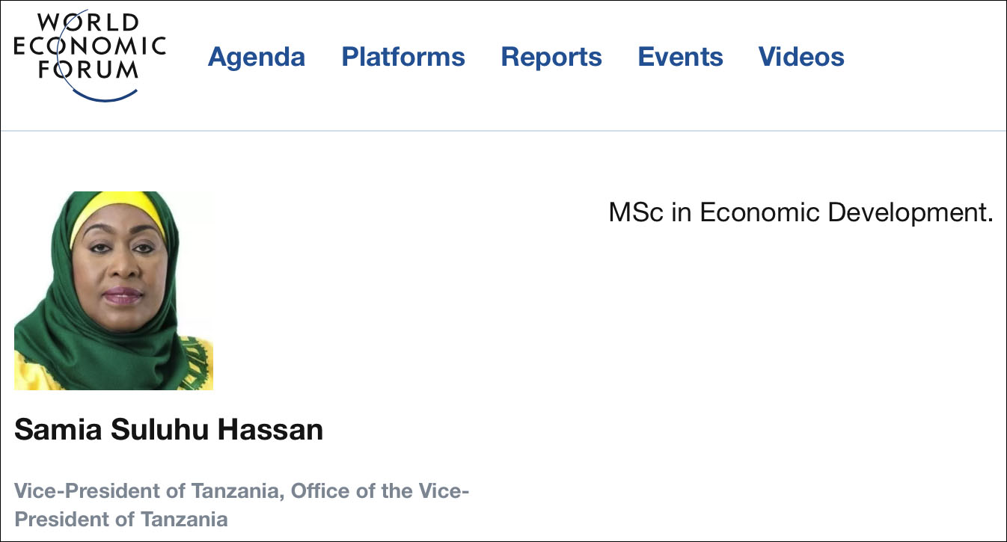Click Samia Suluhu Hassan's profile photo
The height and width of the screenshot is (542, 1007).
coord(114,290)
